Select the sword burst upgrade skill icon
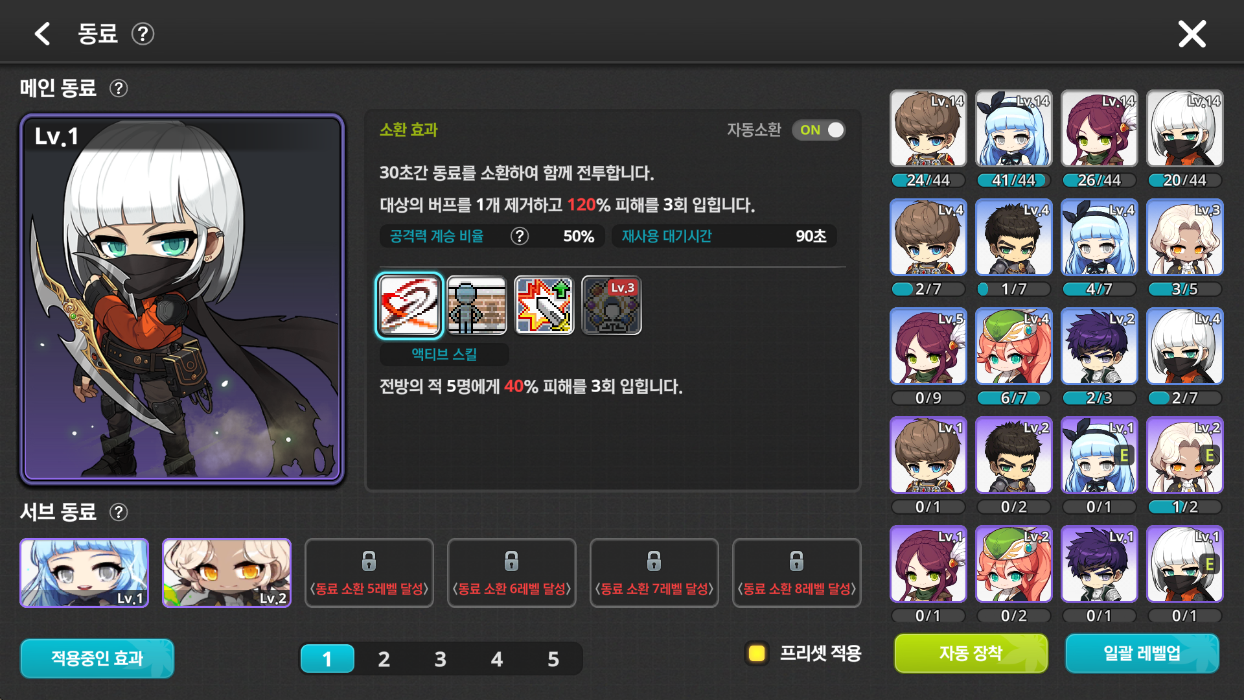This screenshot has width=1244, height=700. pyautogui.click(x=544, y=305)
